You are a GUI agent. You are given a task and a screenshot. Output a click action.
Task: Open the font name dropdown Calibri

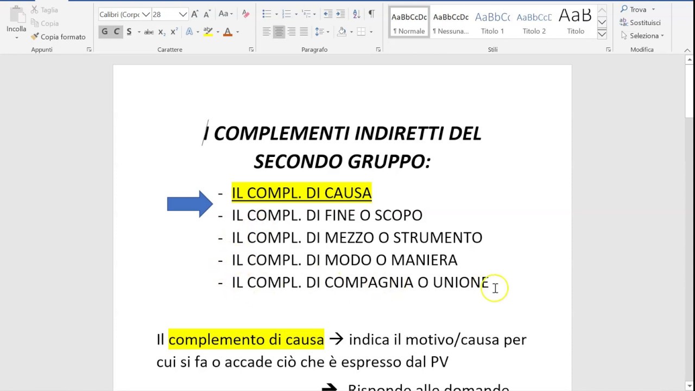tap(146, 15)
